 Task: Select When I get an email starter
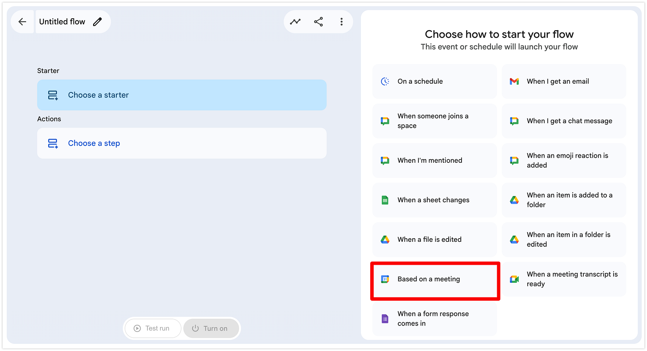pyautogui.click(x=564, y=82)
